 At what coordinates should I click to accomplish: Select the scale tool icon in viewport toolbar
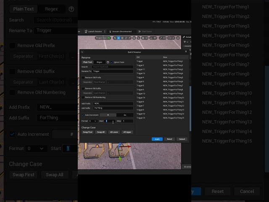pyautogui.click(x=129, y=38)
